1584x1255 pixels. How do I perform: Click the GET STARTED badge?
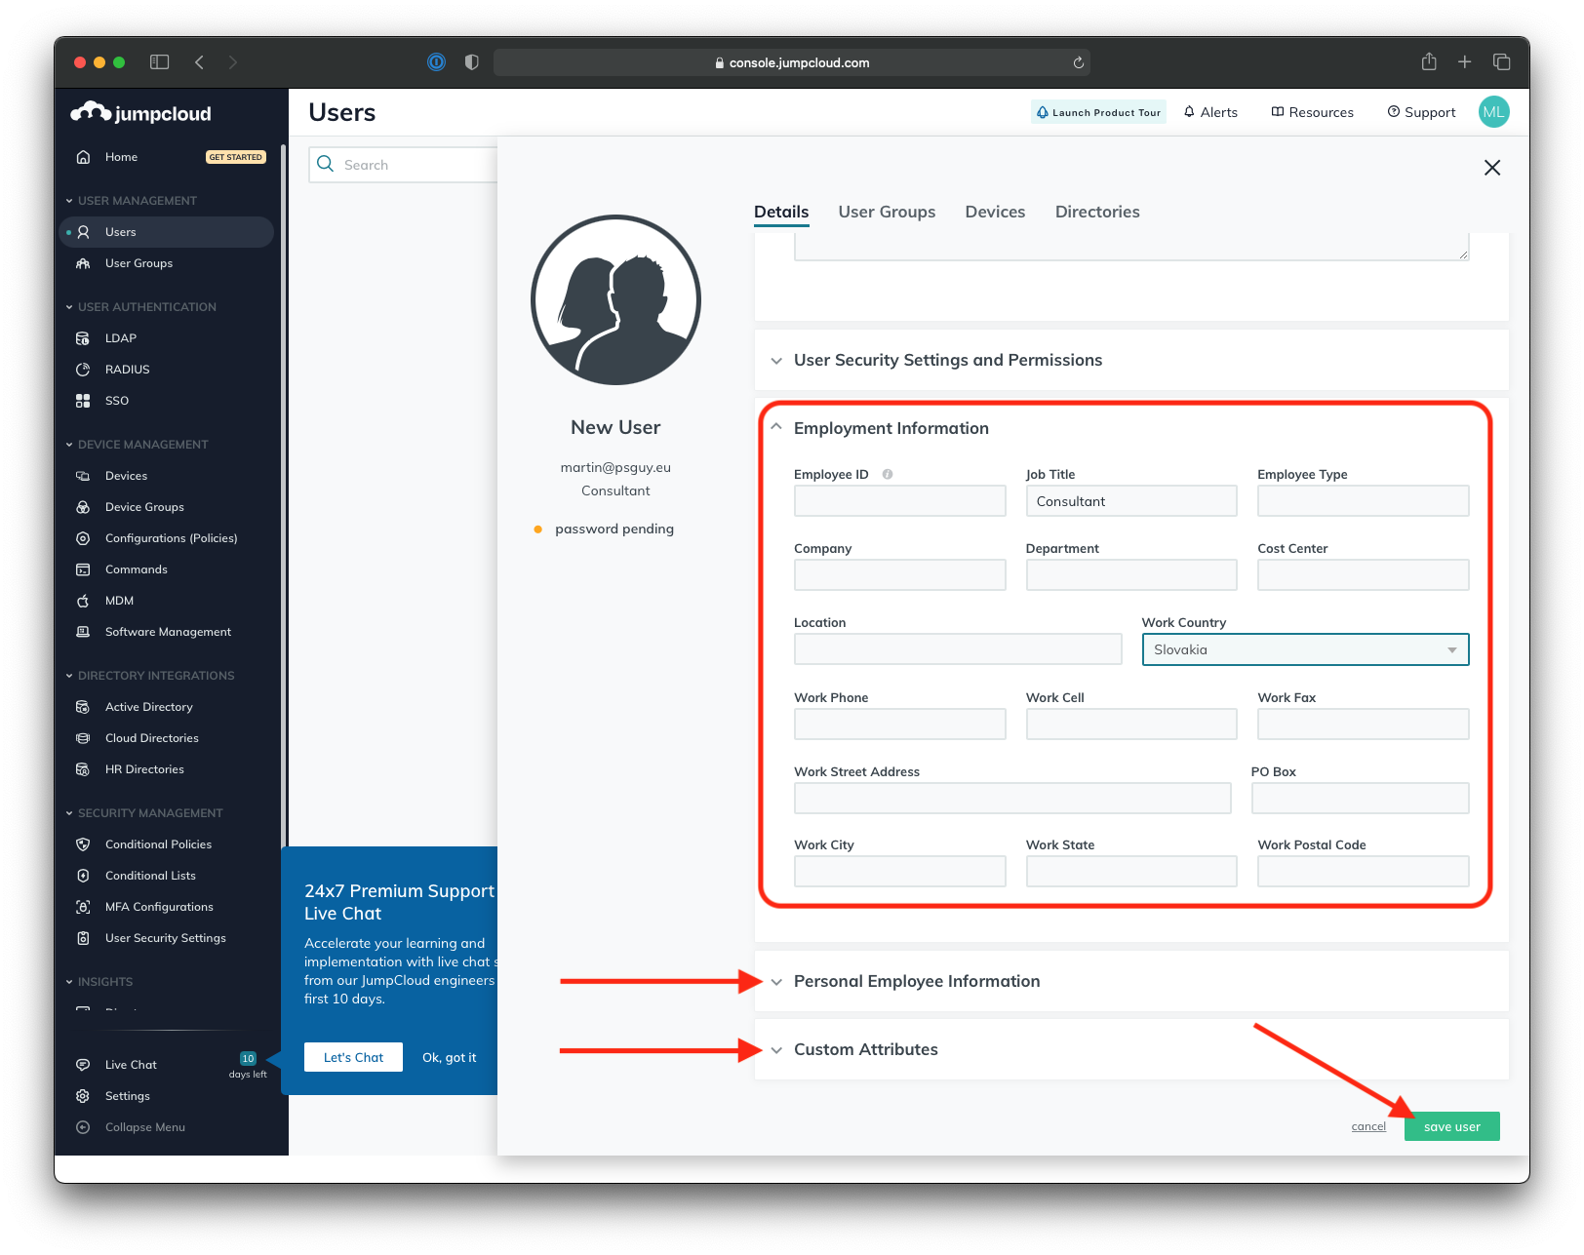[235, 157]
